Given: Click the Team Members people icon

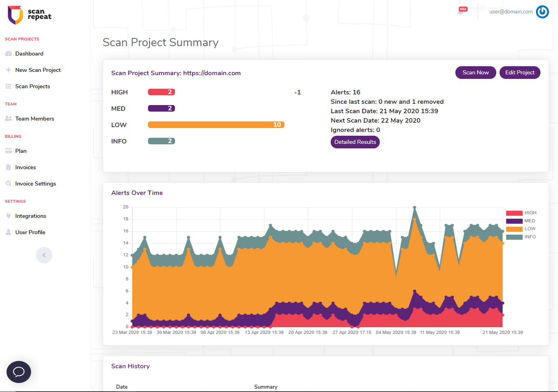Looking at the screenshot, I should [x=8, y=119].
